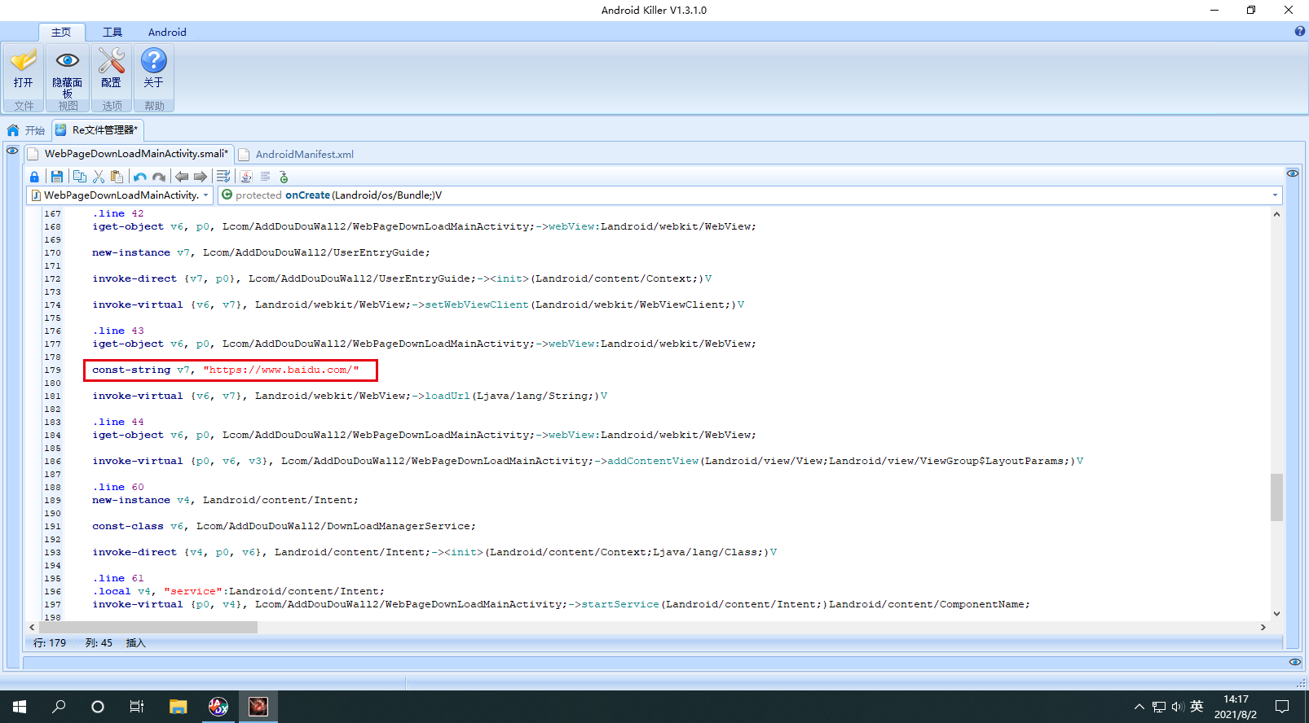The image size is (1309, 723).
Task: Click the 插入 insert mode indicator
Action: 135,643
